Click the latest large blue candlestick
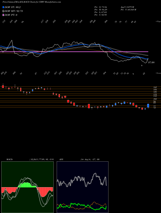Viewport: 161px width, 213px height. [148, 106]
